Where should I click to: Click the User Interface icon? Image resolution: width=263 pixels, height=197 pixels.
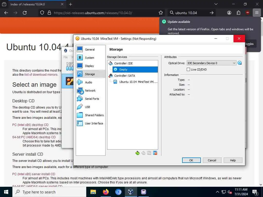pyautogui.click(x=80, y=123)
